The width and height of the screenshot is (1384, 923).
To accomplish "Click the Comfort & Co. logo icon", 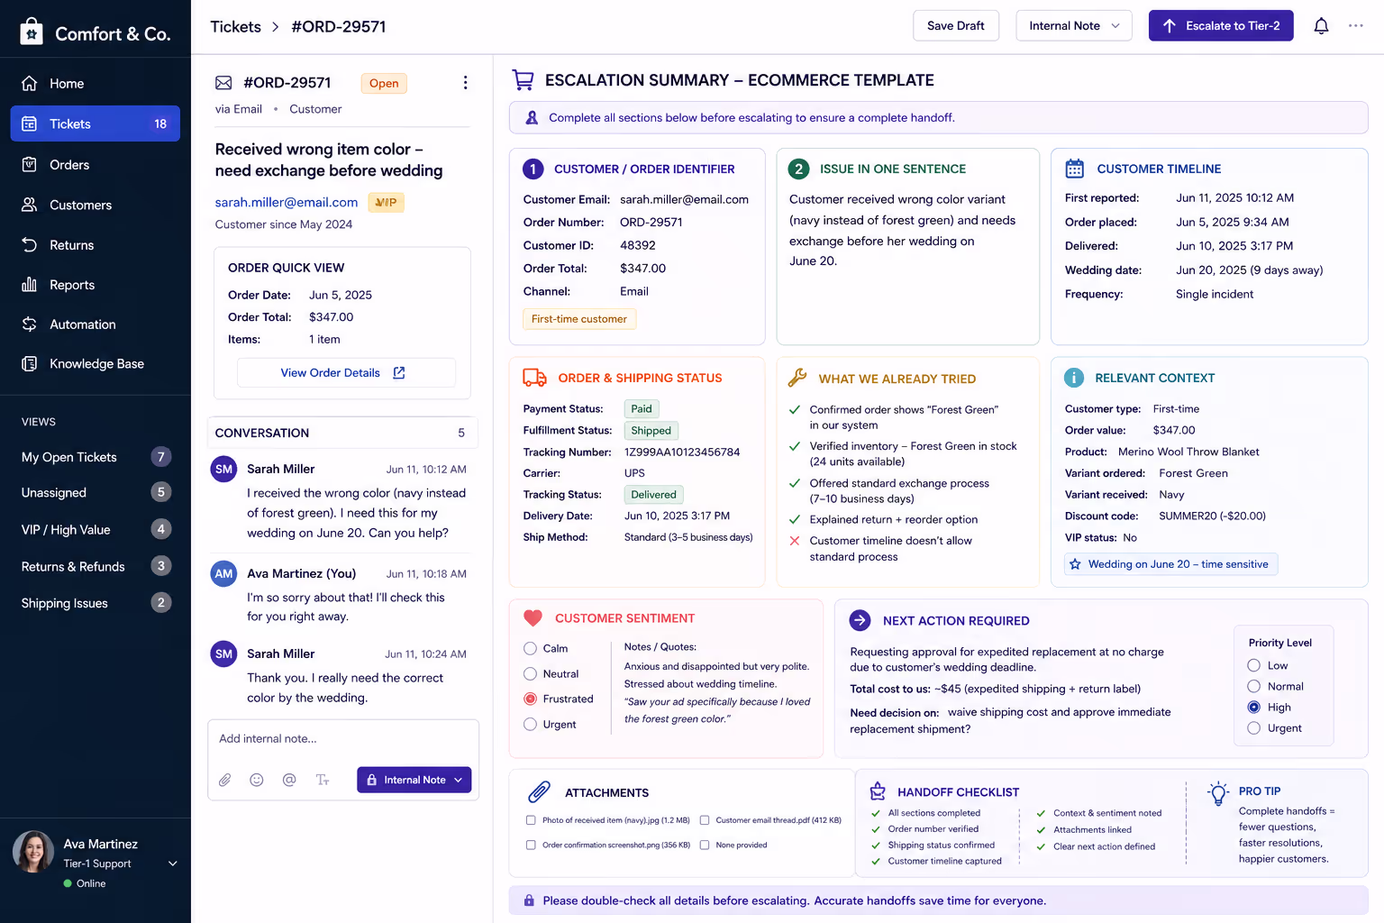I will click(32, 32).
